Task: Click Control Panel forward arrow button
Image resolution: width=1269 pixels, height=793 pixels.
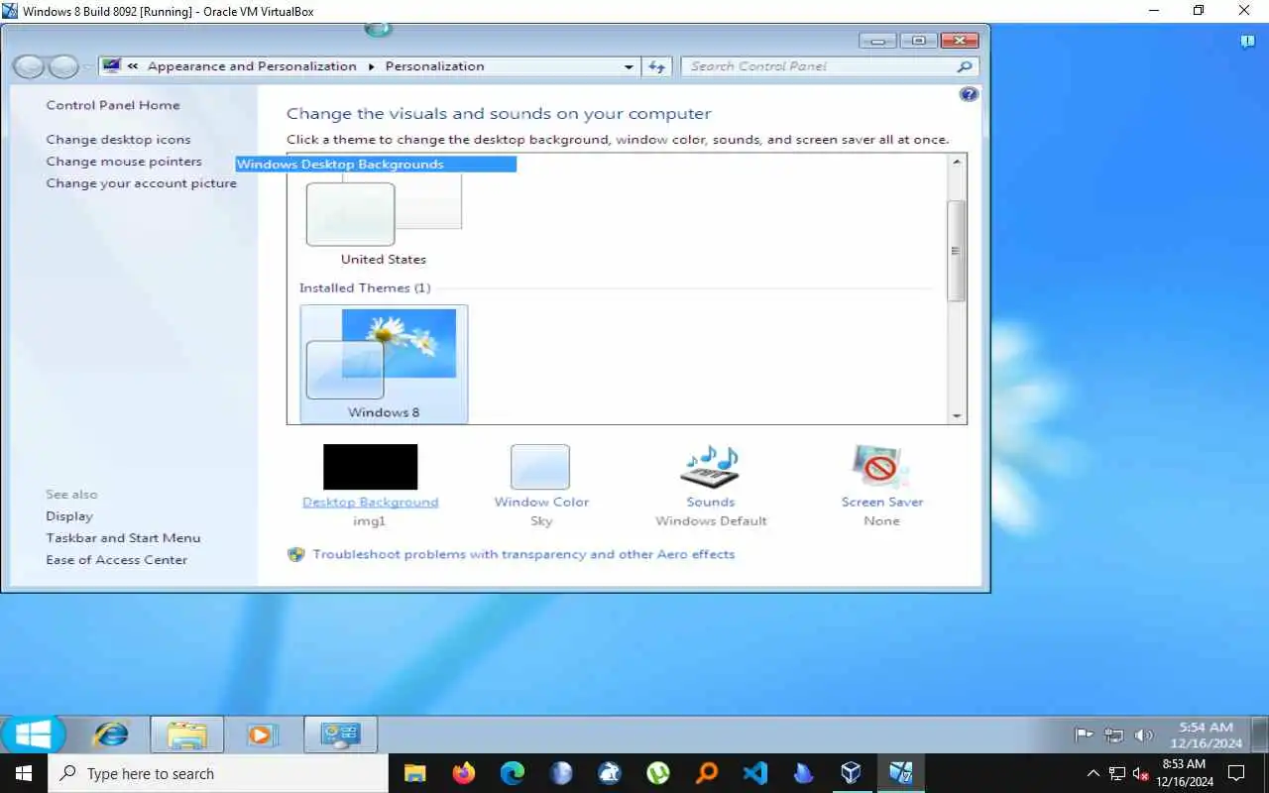Action: (63, 66)
